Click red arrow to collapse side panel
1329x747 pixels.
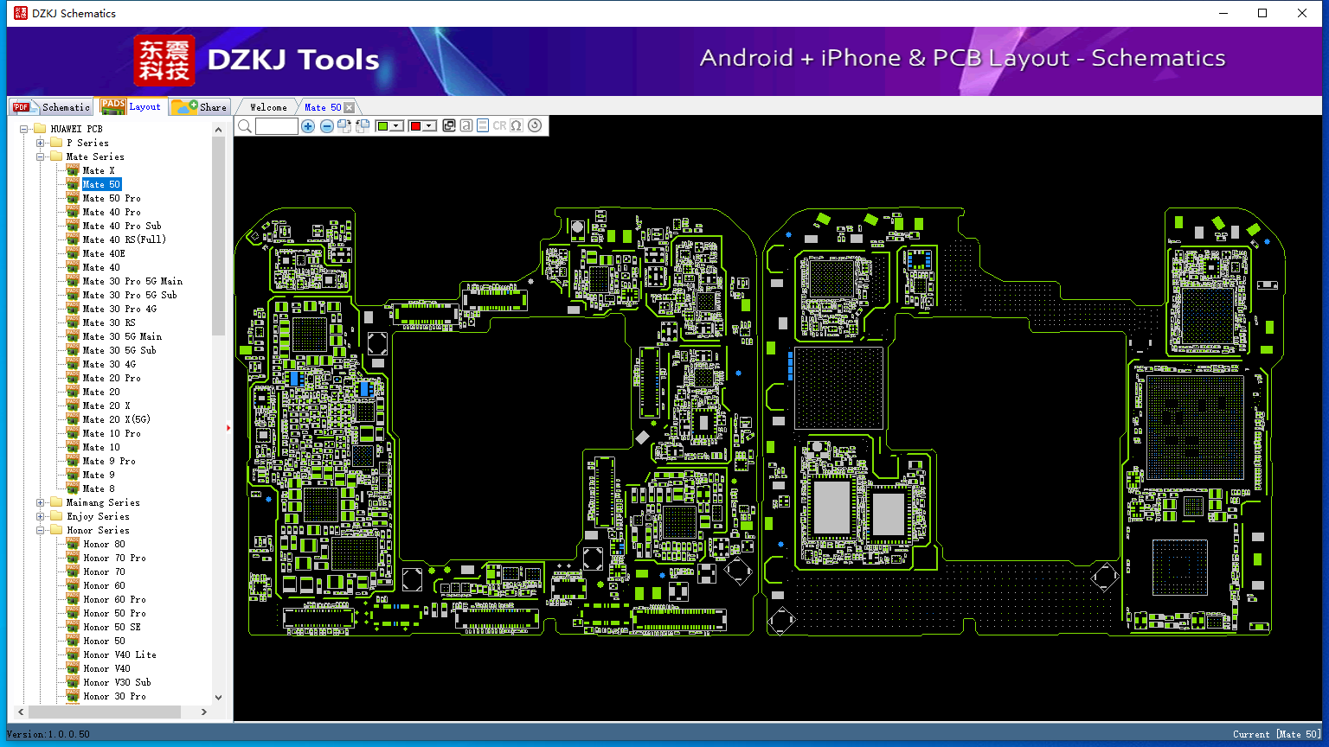[x=228, y=427]
